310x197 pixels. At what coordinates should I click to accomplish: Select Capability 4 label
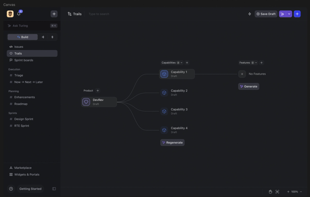[x=179, y=128]
